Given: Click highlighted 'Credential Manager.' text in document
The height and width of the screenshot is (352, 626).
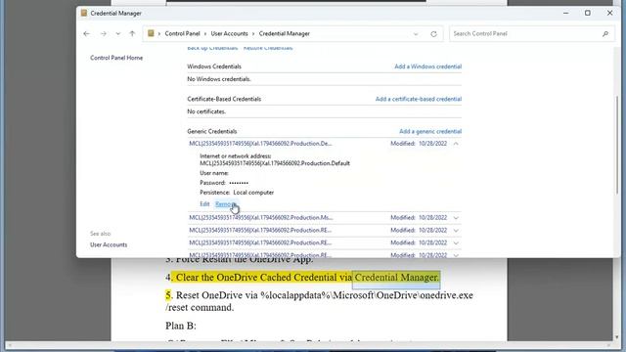Looking at the screenshot, I should pos(396,278).
